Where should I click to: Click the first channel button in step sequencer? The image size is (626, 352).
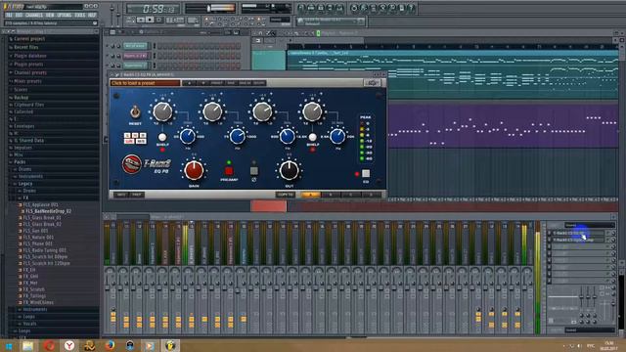click(x=135, y=46)
